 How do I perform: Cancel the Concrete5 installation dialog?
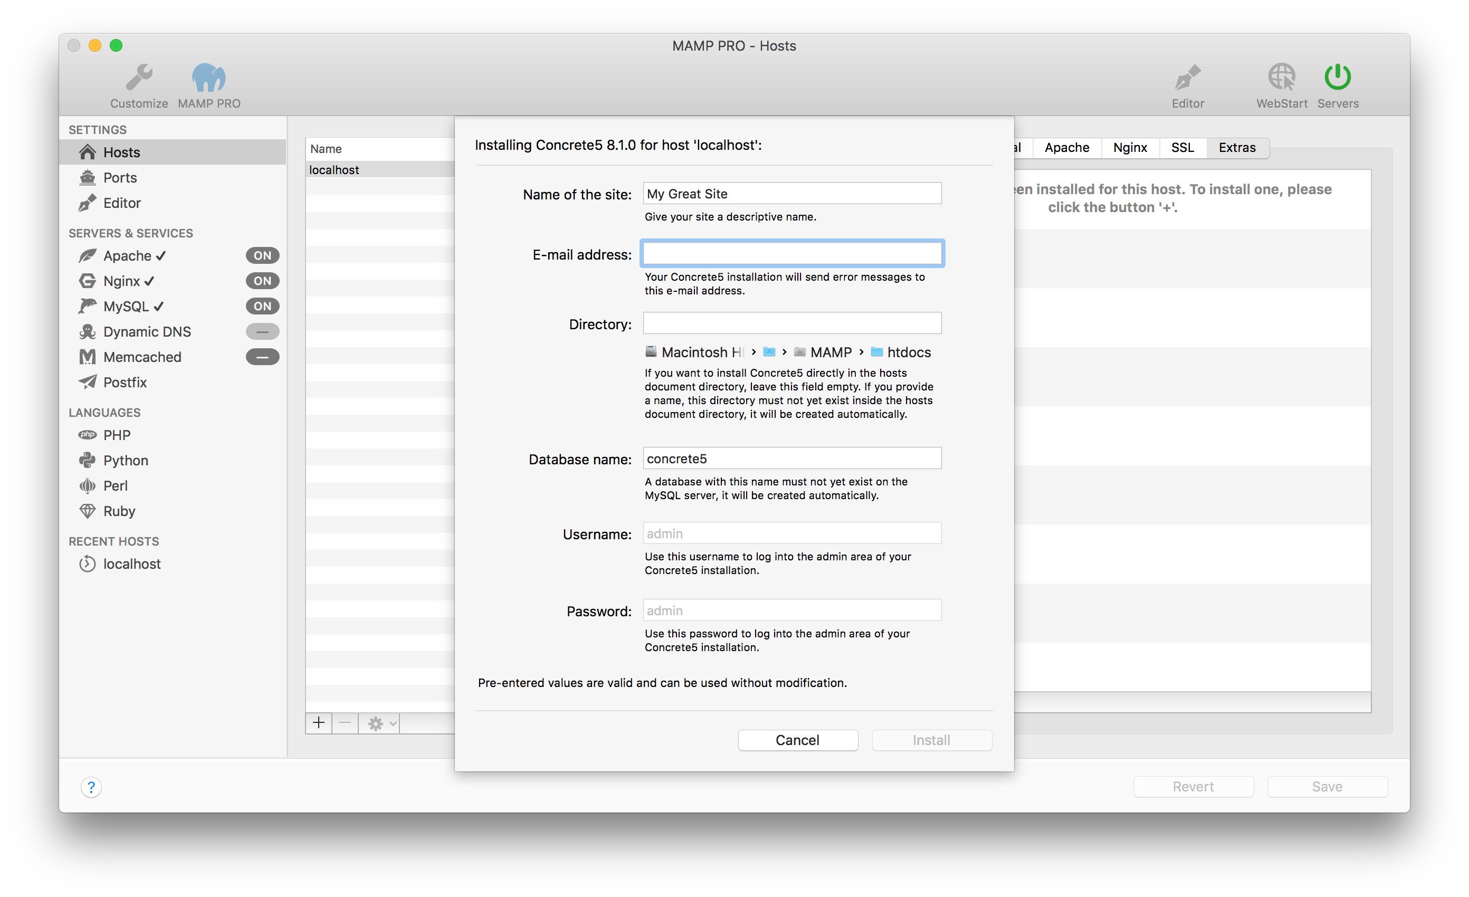point(798,740)
